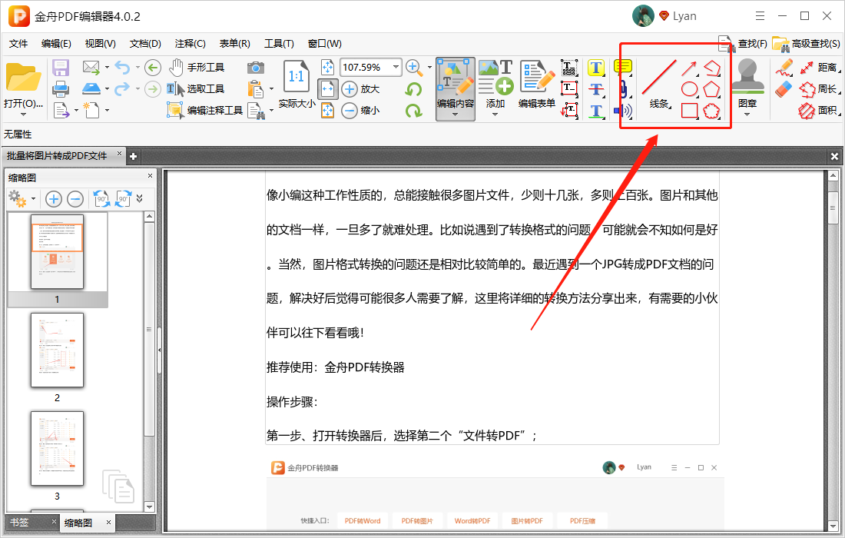Add a new document tab with plus
Screen dimensions: 845x538
(x=133, y=156)
